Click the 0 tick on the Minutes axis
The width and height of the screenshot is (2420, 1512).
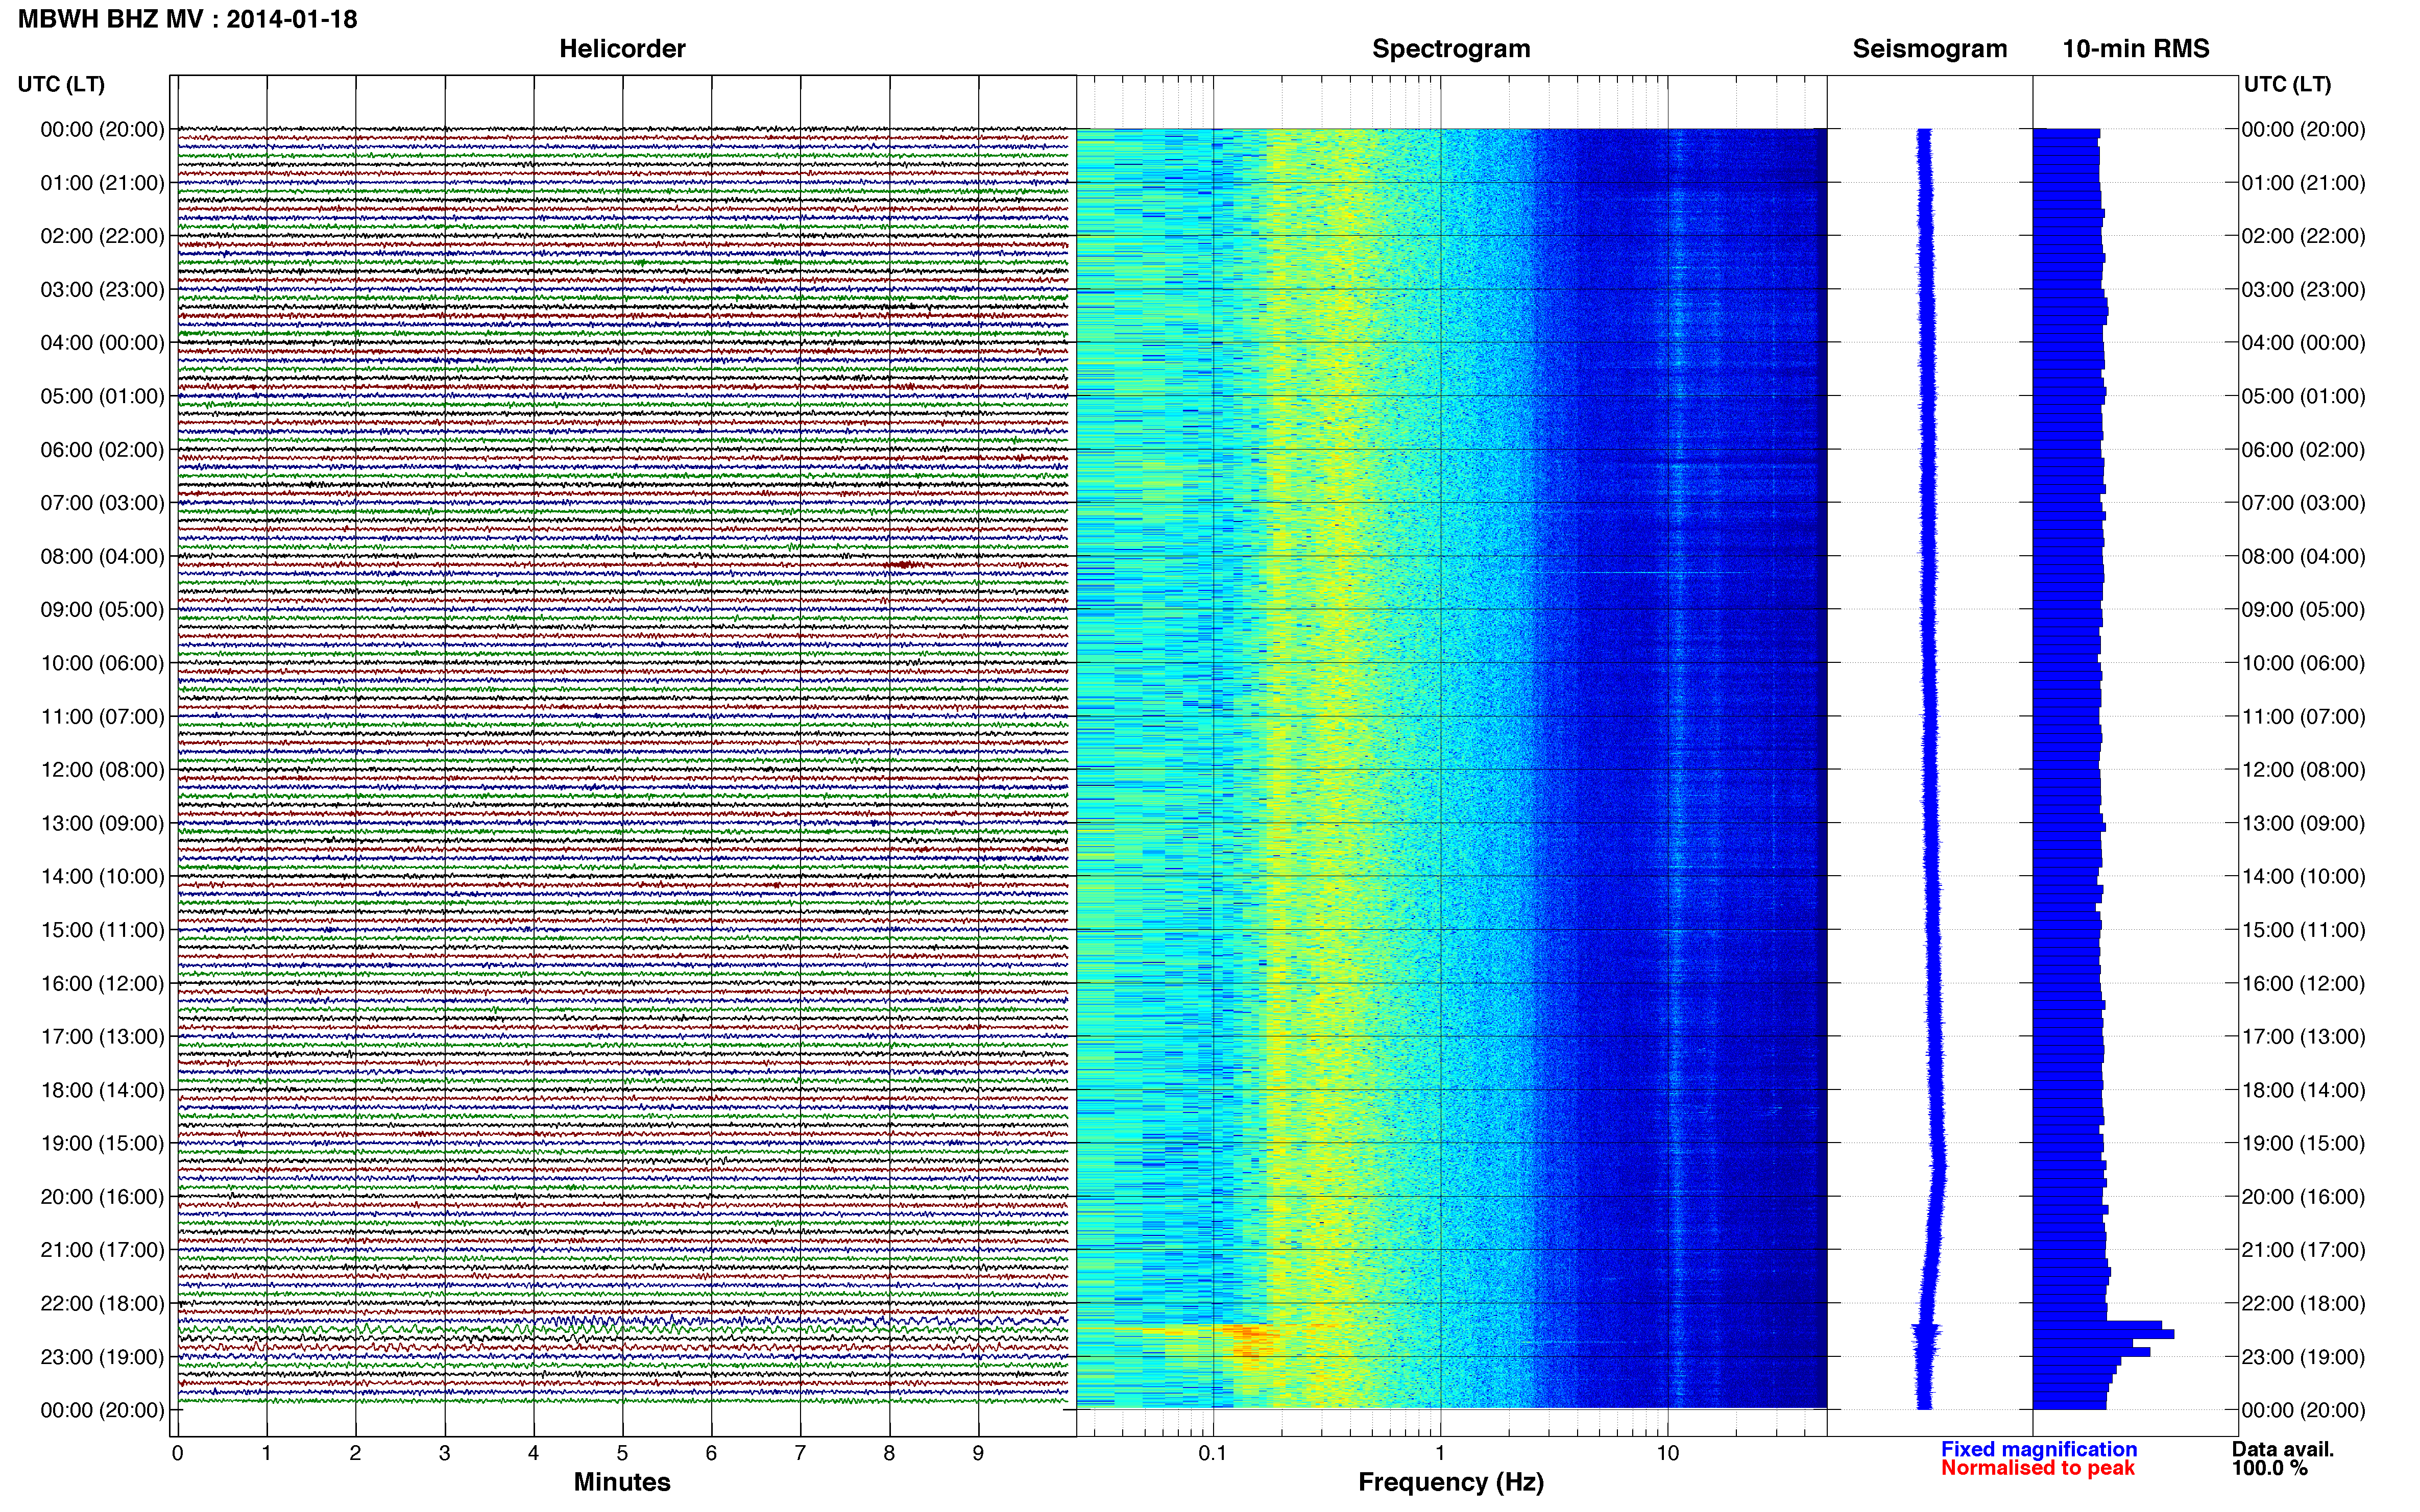[177, 1453]
